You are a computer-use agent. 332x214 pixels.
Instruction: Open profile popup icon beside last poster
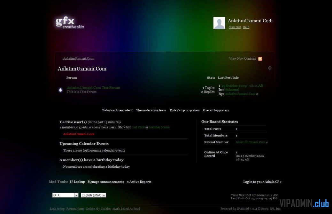tap(257, 94)
